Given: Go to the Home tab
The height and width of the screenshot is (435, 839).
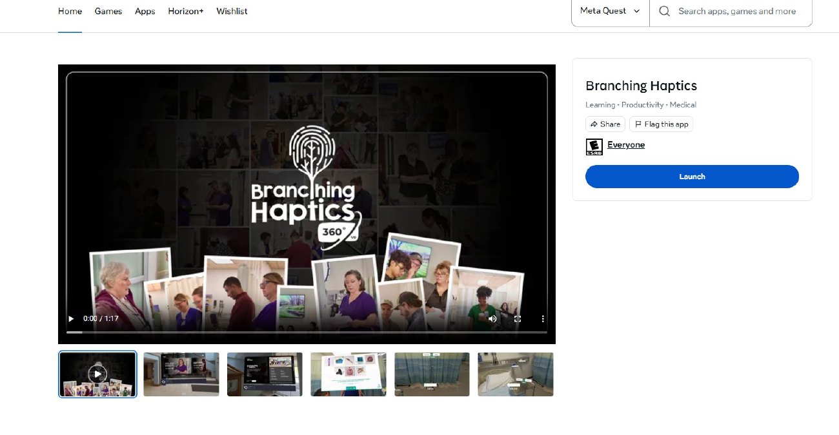Looking at the screenshot, I should 70,11.
